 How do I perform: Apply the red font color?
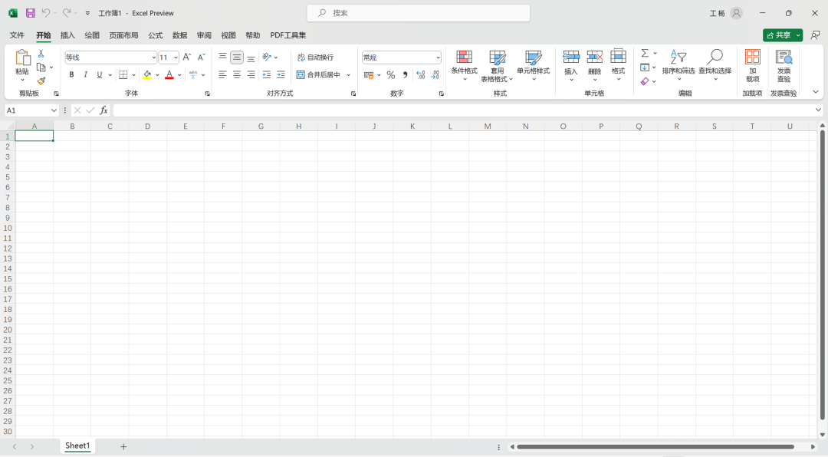(169, 74)
